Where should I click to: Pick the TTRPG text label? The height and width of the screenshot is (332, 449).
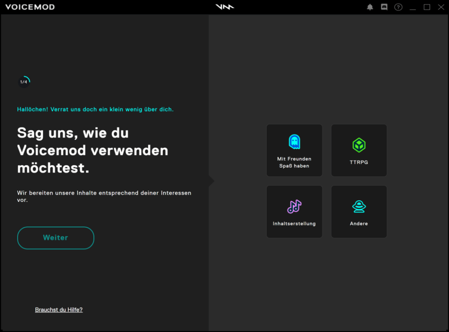click(359, 162)
